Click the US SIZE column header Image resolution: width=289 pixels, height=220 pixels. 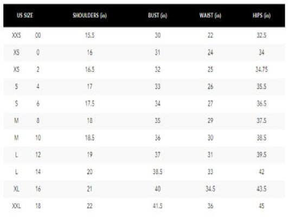click(25, 15)
